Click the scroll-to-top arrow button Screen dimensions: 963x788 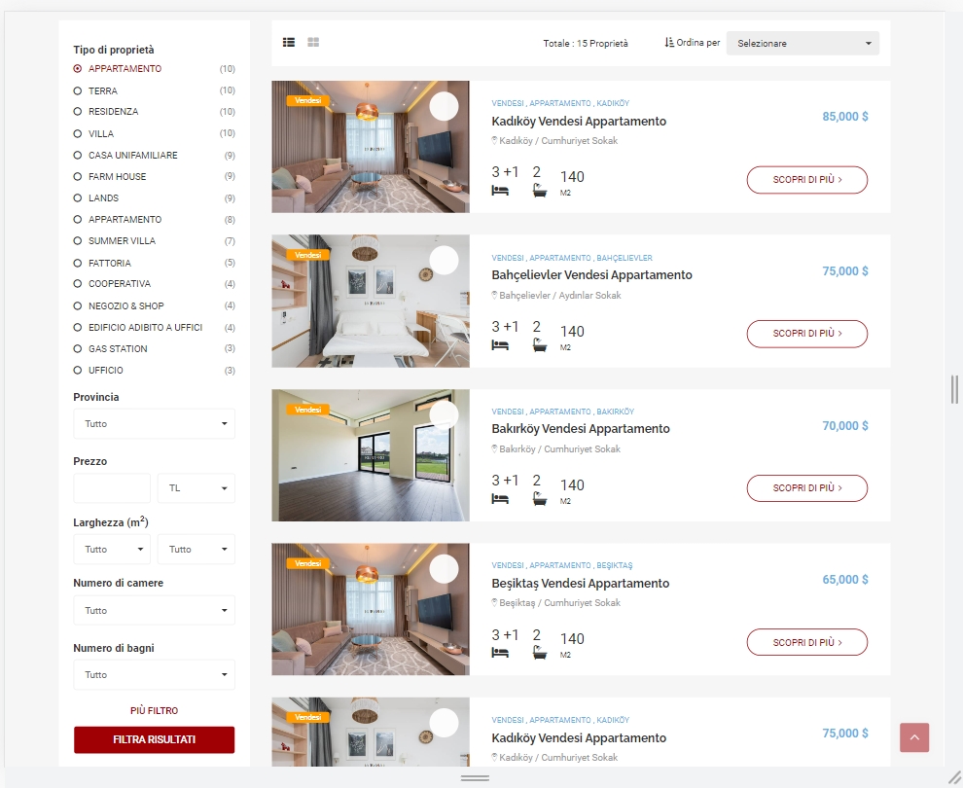(x=914, y=737)
